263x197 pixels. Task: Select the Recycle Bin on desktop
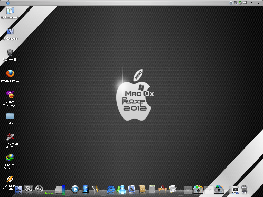coord(10,55)
